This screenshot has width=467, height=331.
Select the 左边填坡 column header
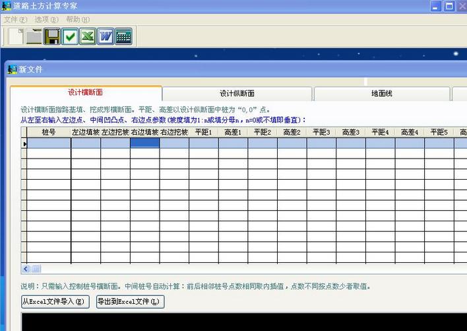point(86,132)
